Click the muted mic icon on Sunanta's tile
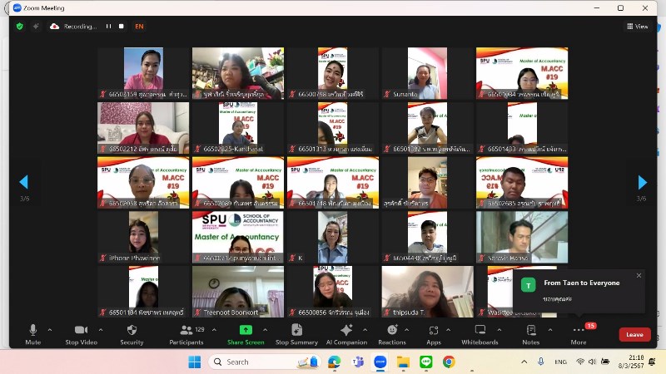666x374 pixels. (x=387, y=94)
